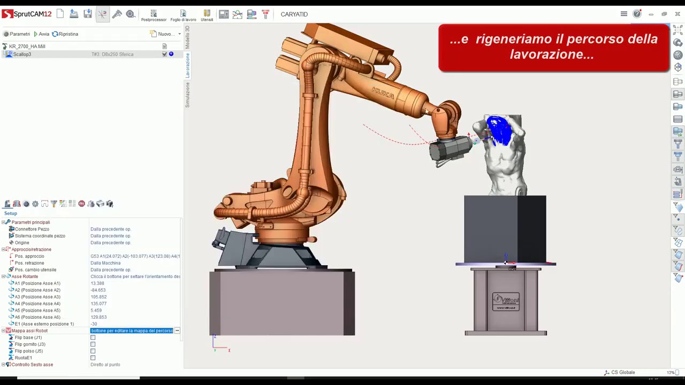Collapse the Approccio/retrazione group
685x385 pixels.
coord(3,249)
